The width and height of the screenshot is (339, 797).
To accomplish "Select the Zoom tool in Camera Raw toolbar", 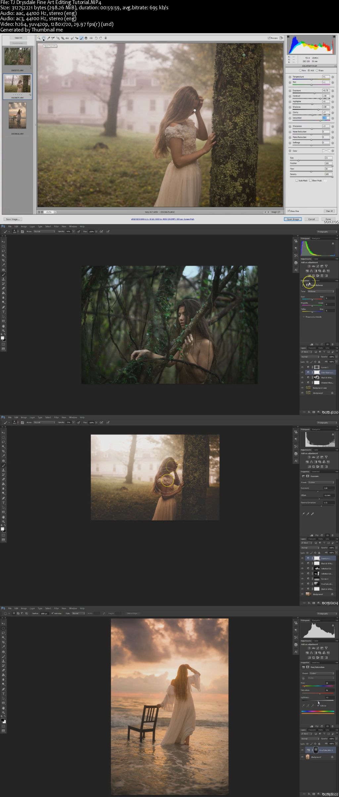I will (39, 38).
